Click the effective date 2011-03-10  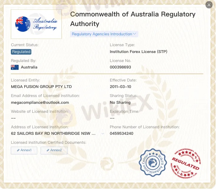(x=120, y=87)
